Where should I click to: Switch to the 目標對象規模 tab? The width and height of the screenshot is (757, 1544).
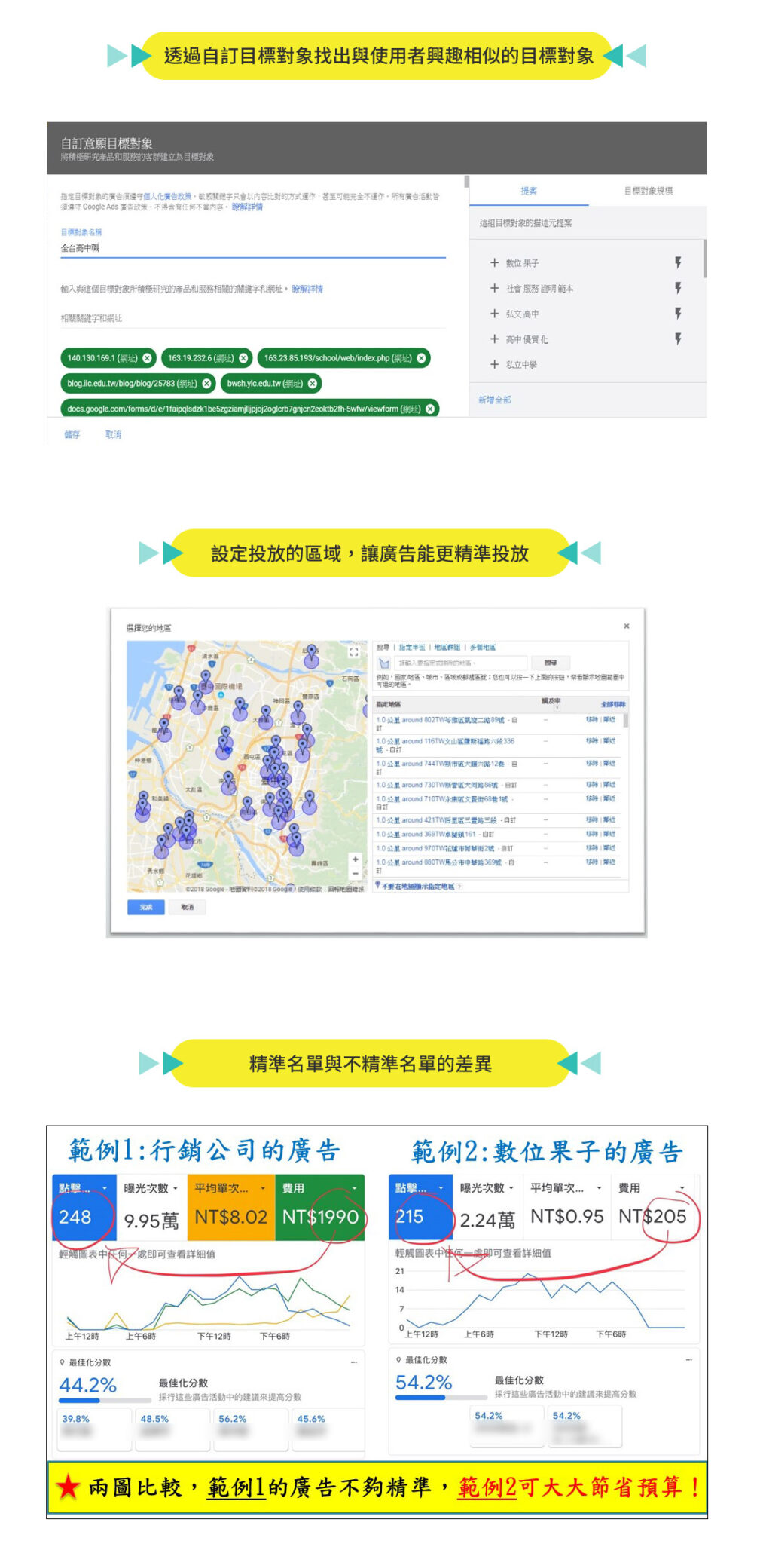(648, 191)
